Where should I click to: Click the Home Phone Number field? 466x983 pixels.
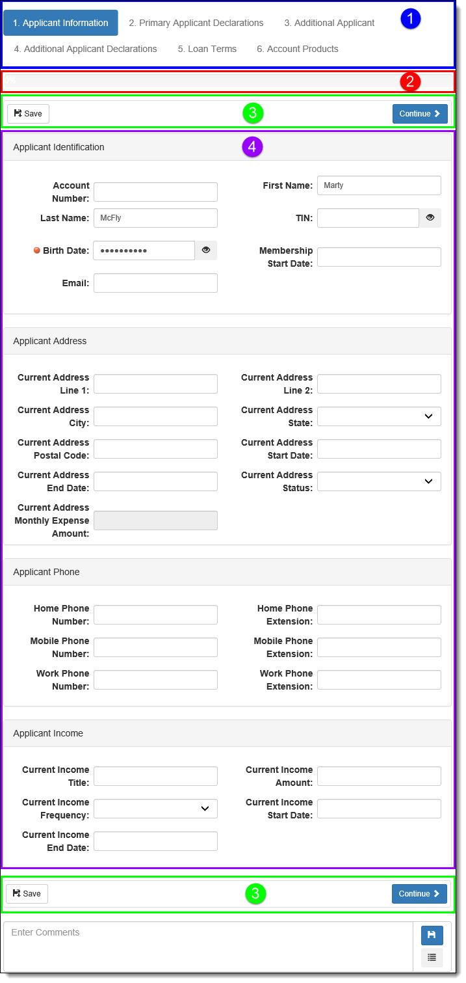[x=155, y=615]
